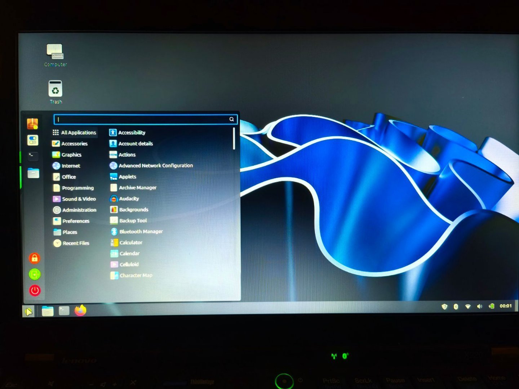Open terminal from the panel
This screenshot has width=519, height=389.
click(64, 310)
